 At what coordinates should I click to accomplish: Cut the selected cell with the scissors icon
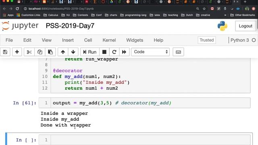pyautogui.click(x=29, y=52)
